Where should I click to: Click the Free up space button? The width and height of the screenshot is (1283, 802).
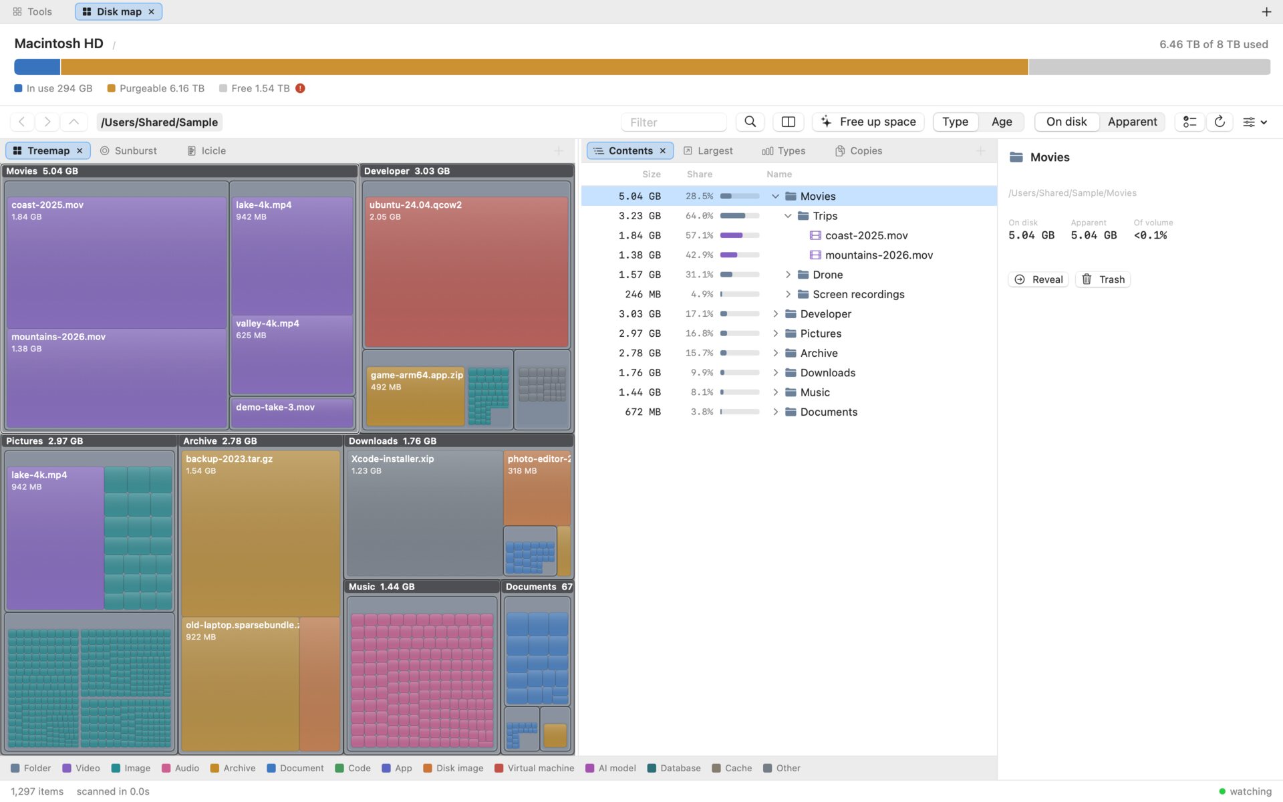[868, 122]
